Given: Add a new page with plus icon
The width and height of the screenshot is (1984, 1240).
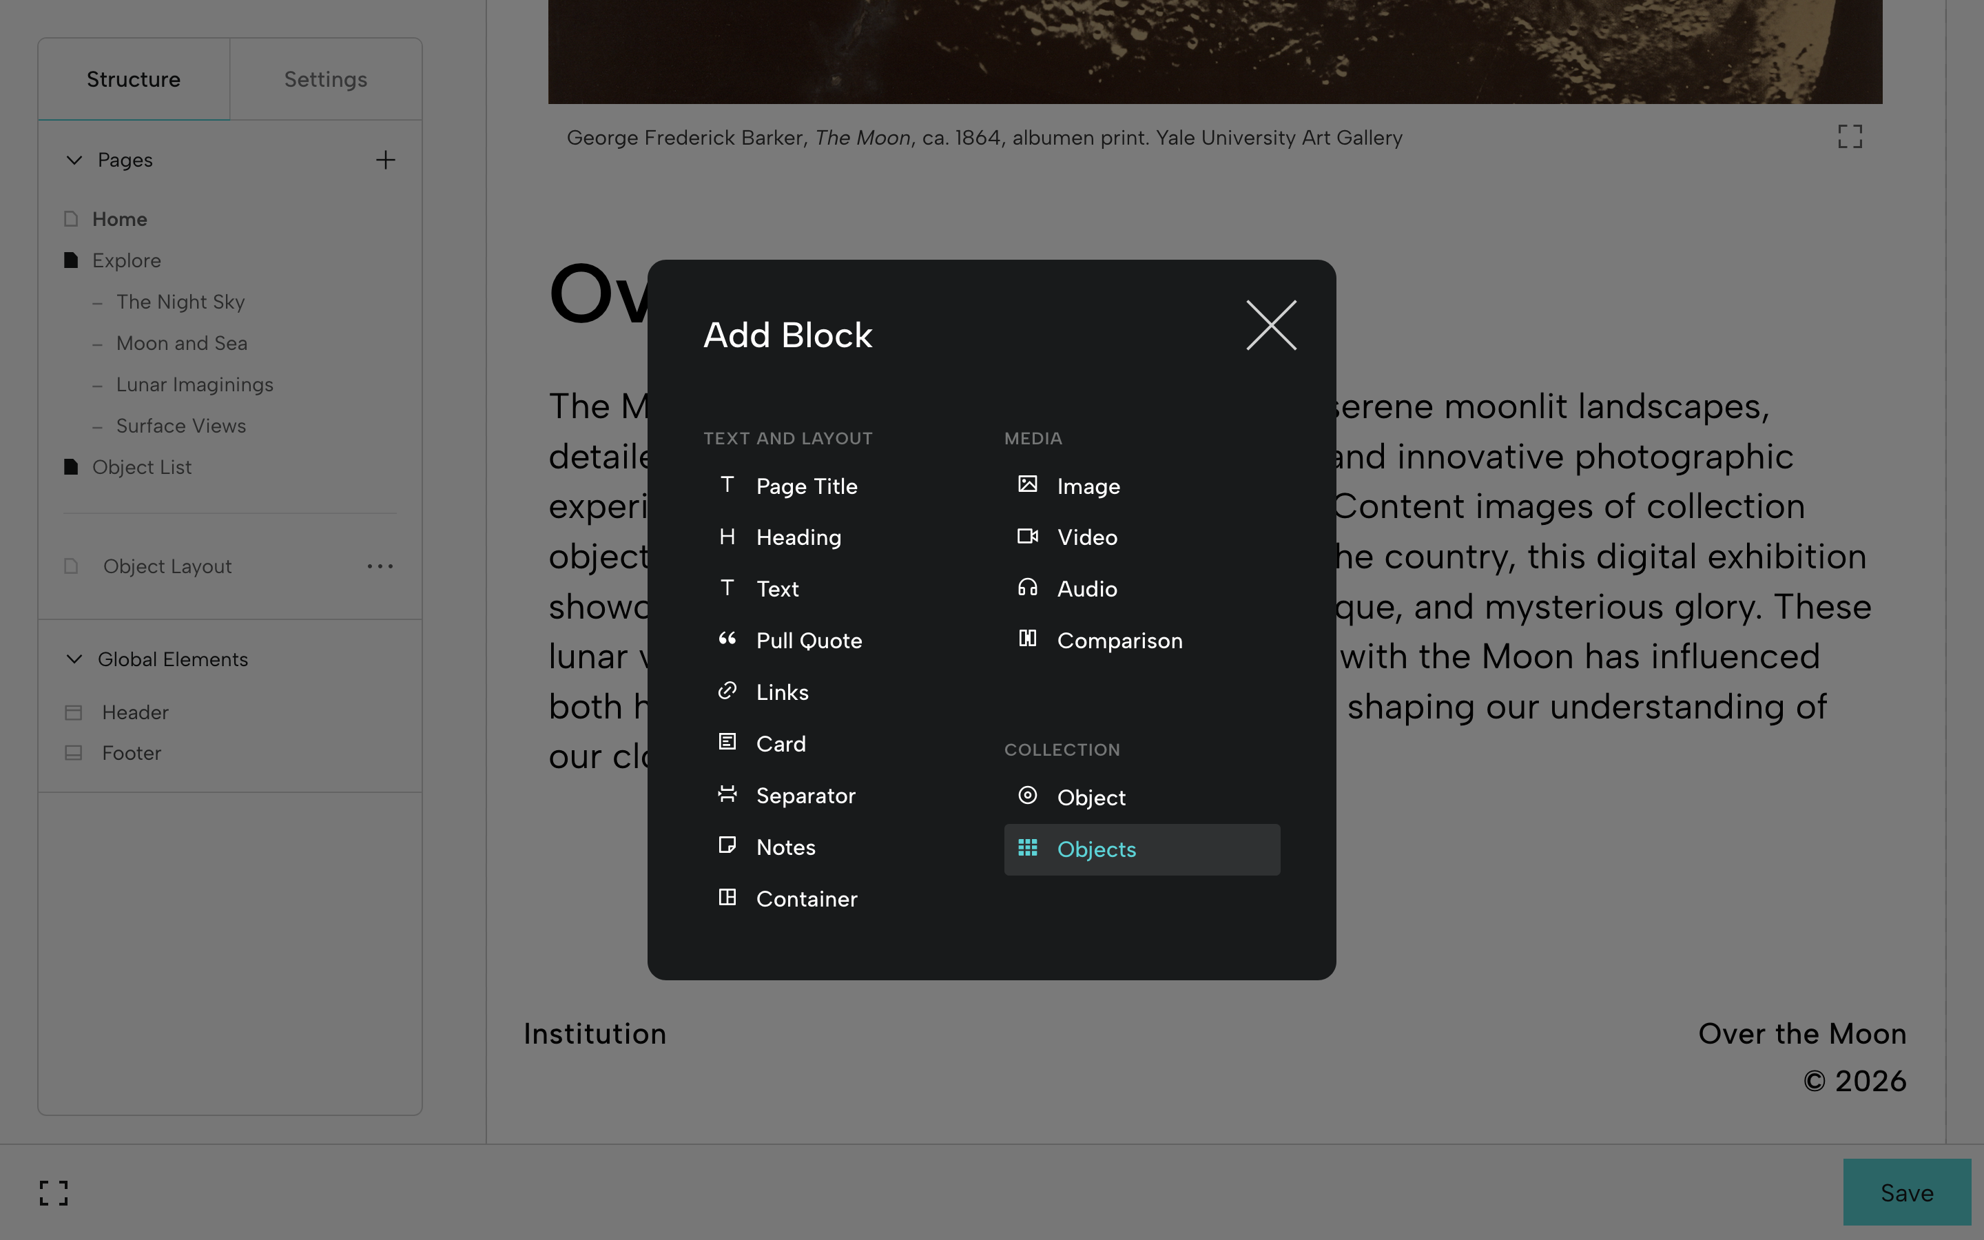Looking at the screenshot, I should 385,160.
